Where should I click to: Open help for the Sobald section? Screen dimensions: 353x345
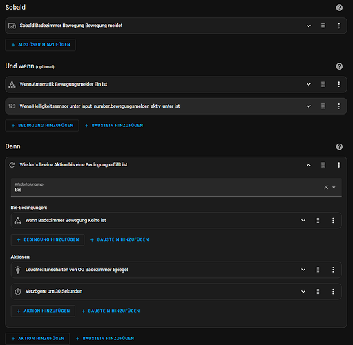(339, 8)
